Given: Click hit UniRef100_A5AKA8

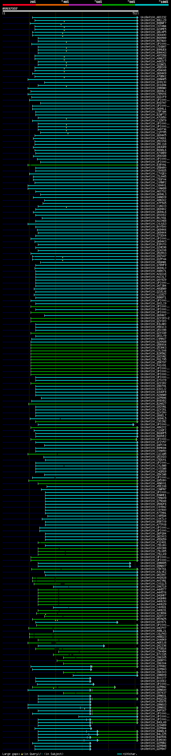Looking at the screenshot, I should tap(153, 70).
